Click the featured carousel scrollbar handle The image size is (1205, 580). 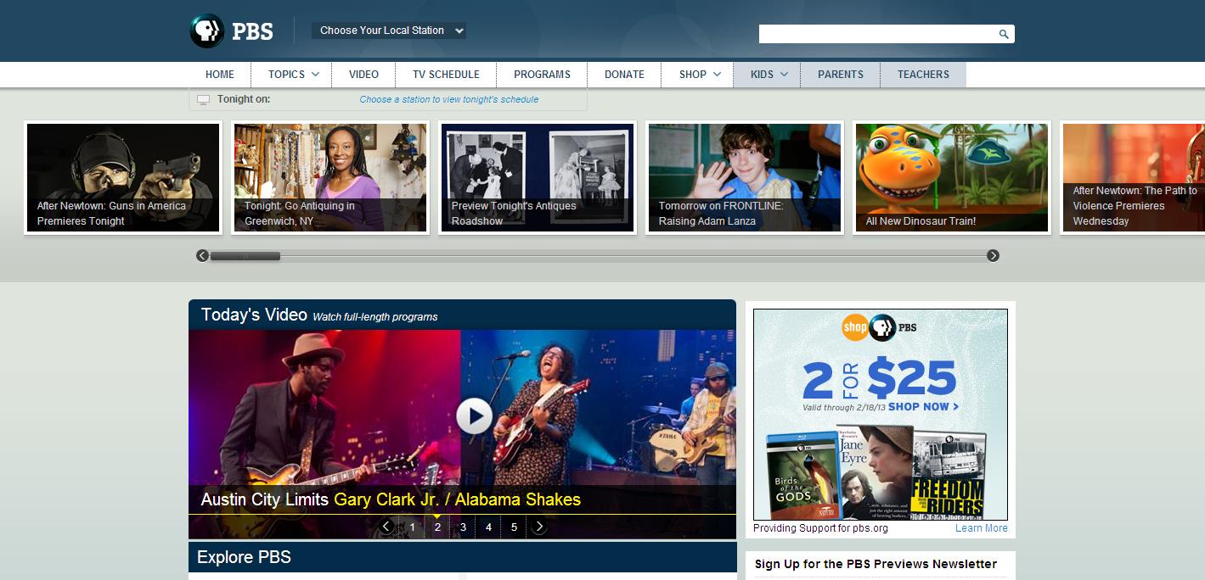click(245, 256)
